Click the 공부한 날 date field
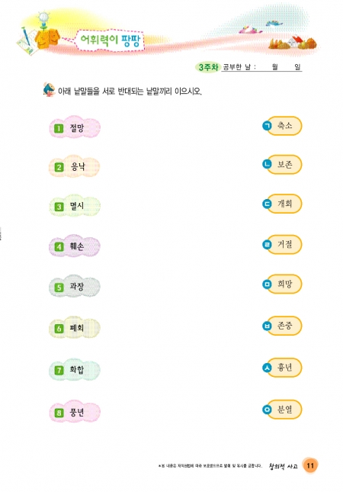 point(261,67)
